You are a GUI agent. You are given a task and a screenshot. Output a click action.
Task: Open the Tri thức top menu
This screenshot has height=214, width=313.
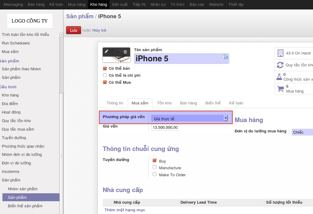[x=177, y=4]
